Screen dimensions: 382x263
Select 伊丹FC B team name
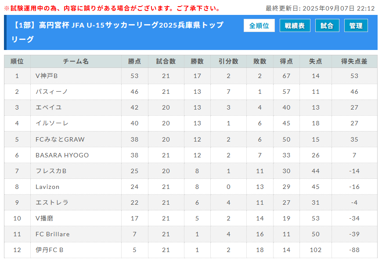[50, 250]
